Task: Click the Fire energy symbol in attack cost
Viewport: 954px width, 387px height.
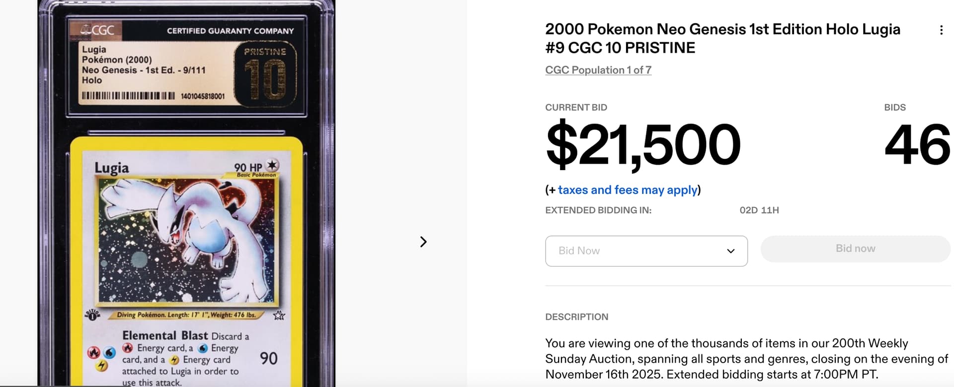Action: (93, 352)
